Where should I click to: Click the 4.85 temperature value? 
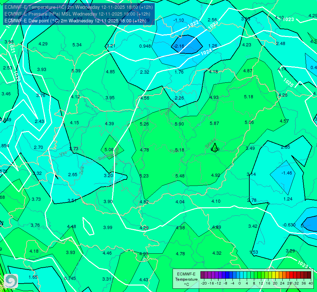tap(110, 72)
